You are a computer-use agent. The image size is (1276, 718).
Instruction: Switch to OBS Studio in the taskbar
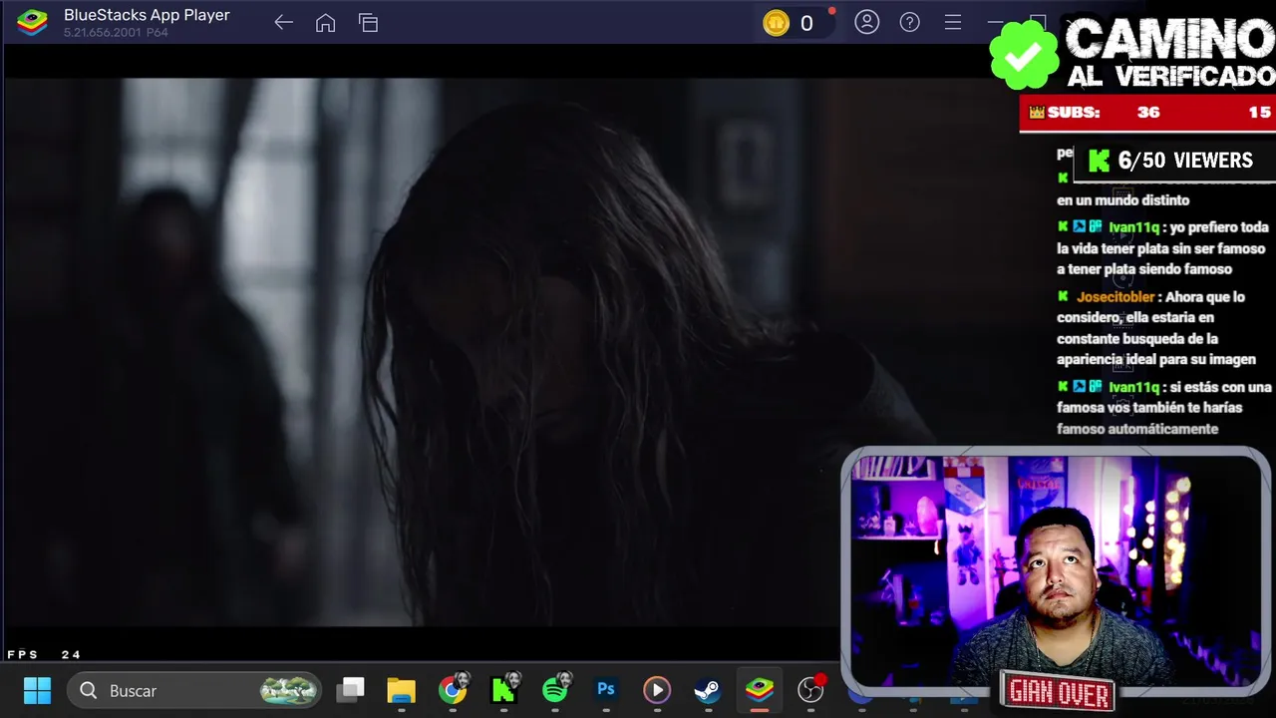click(811, 690)
